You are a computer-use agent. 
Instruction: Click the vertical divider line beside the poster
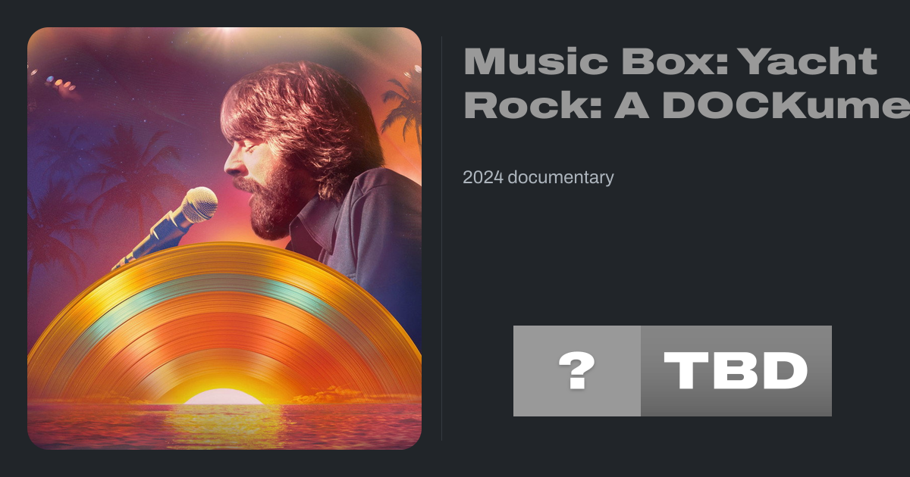point(442,238)
